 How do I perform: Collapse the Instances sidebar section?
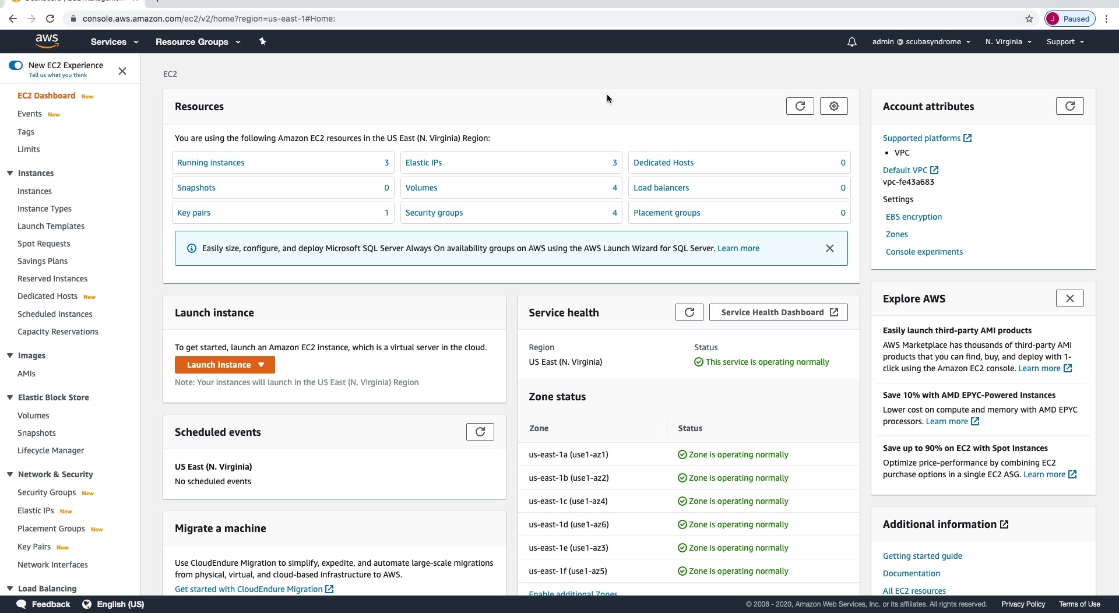(10, 173)
